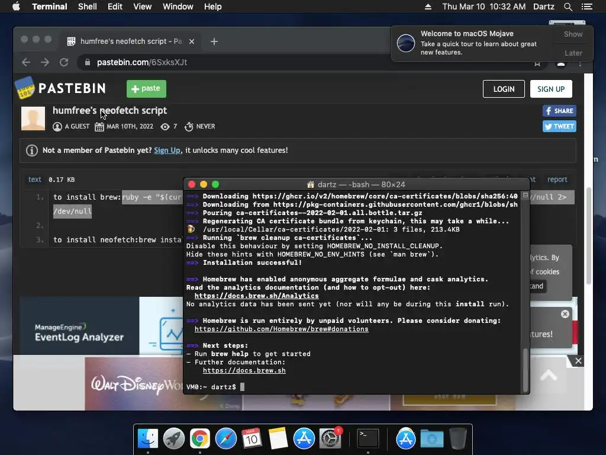Click the Terminal window scrollbar

click(x=525, y=371)
